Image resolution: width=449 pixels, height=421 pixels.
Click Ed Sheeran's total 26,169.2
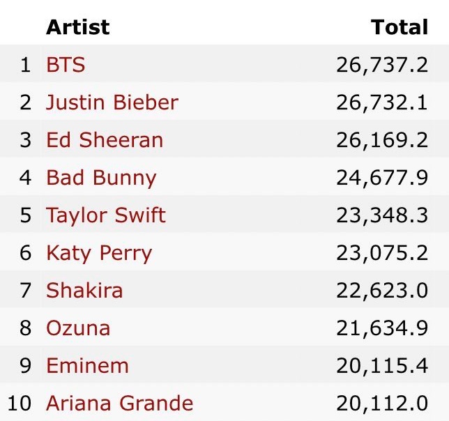(383, 139)
